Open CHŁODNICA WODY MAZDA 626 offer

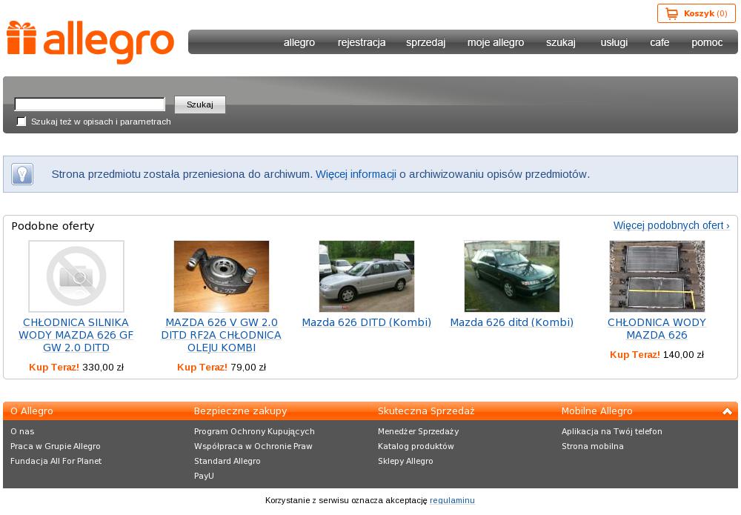click(657, 329)
